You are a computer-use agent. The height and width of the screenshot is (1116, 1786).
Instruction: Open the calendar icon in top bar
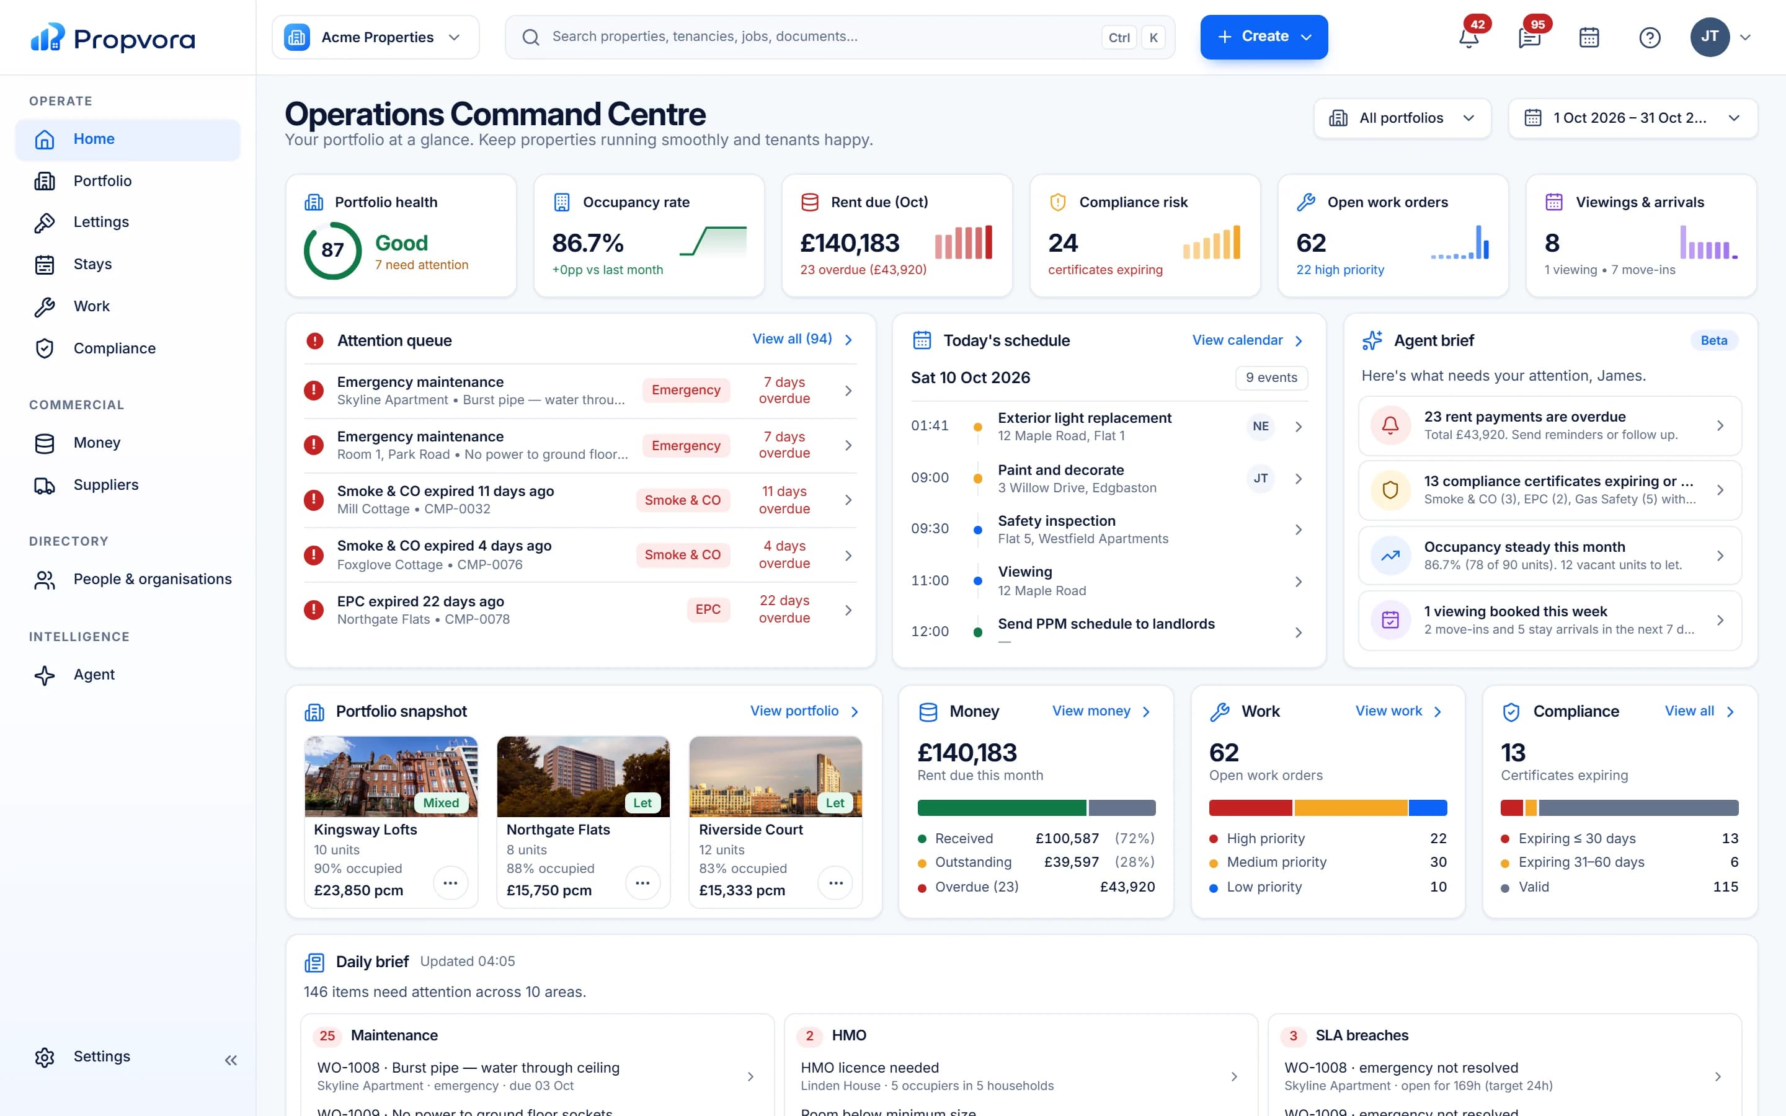click(x=1589, y=37)
